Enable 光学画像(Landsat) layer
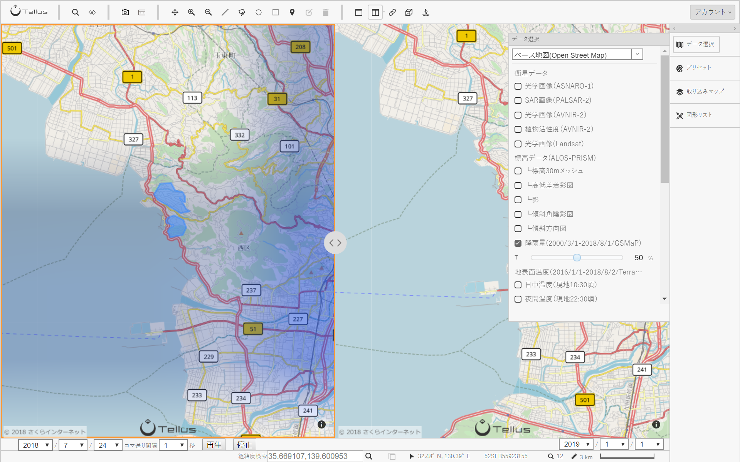 [518, 144]
